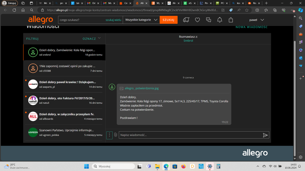
Task: Open the weather widget on taskbar
Action: click(17, 166)
